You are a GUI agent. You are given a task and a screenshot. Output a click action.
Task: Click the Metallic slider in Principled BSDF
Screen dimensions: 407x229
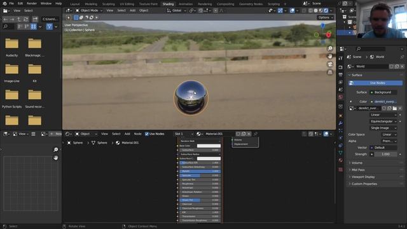pyautogui.click(x=200, y=171)
